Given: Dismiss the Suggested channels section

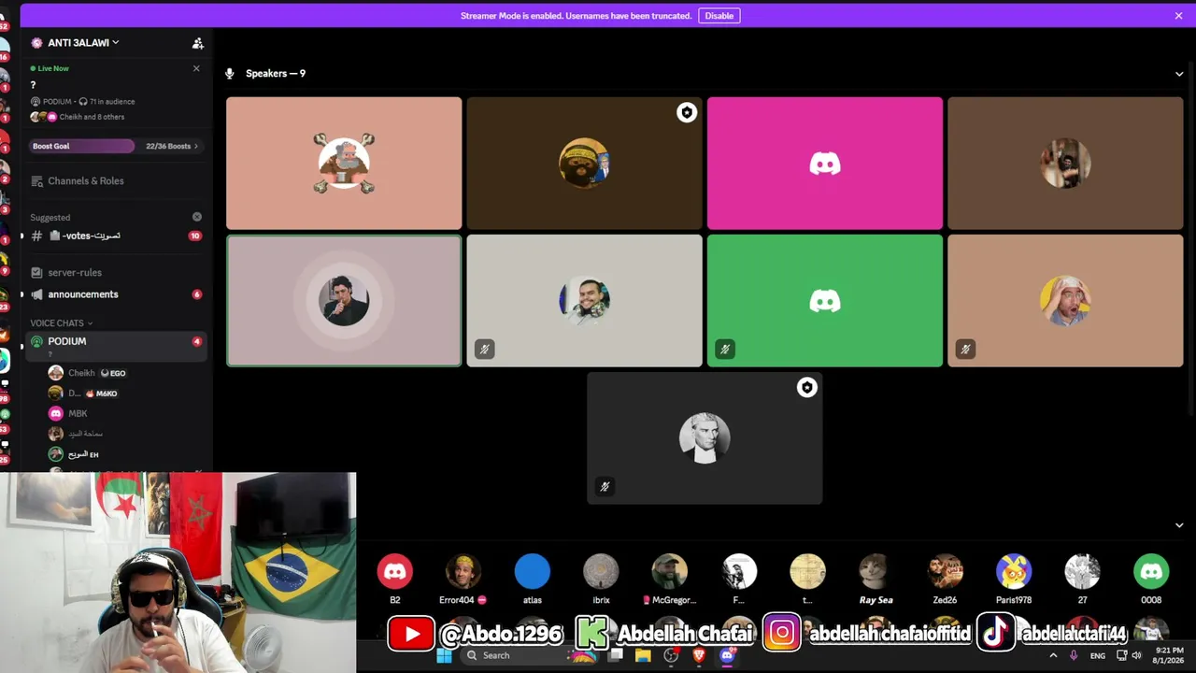Looking at the screenshot, I should tap(197, 217).
